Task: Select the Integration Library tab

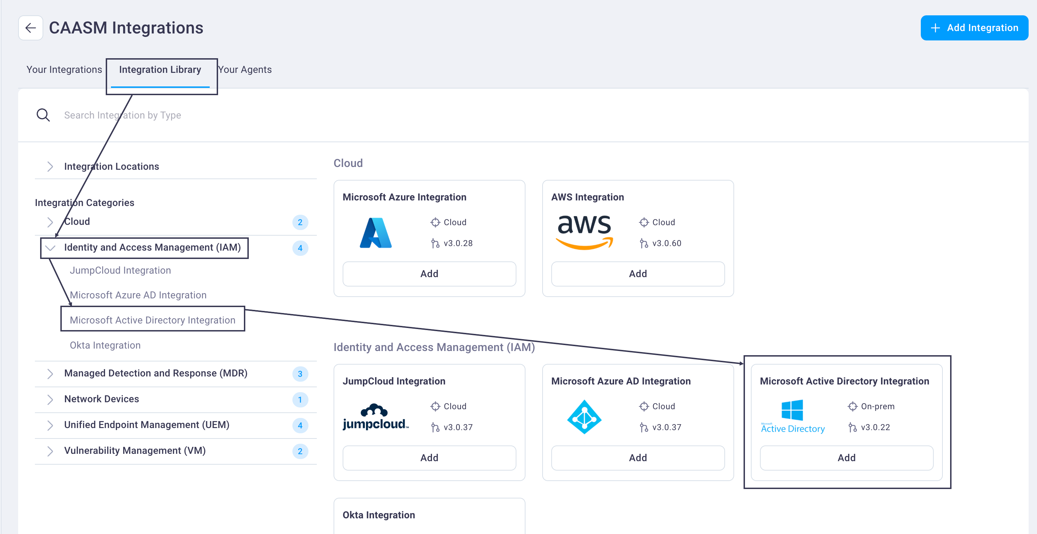Action: click(160, 70)
